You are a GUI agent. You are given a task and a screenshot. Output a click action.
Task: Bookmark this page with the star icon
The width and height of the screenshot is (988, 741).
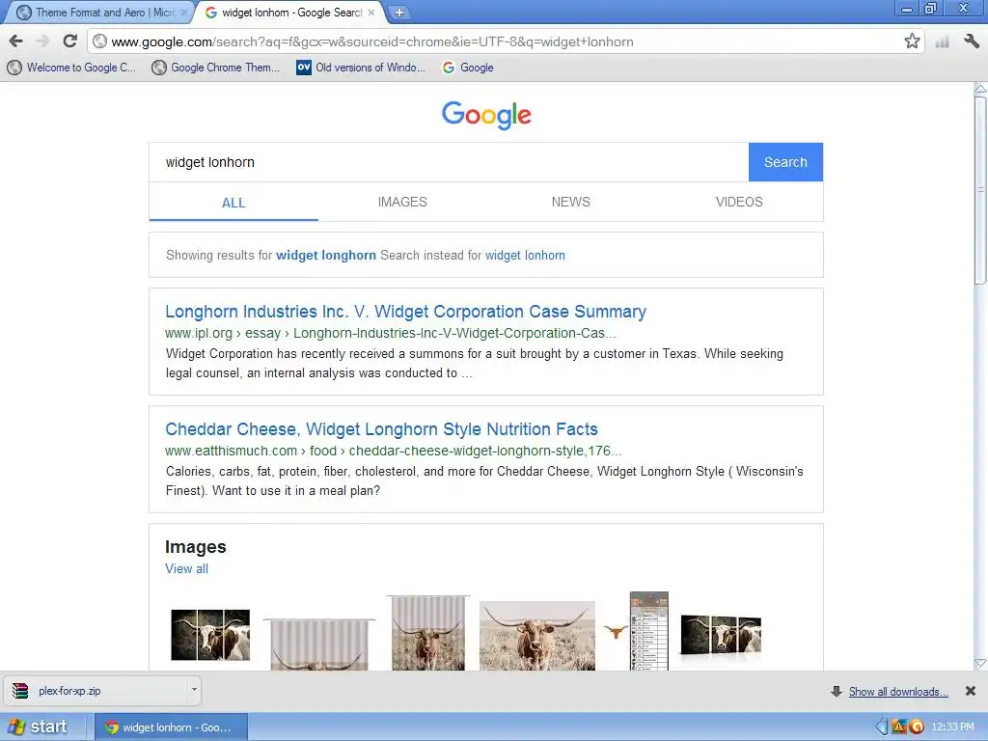point(911,41)
